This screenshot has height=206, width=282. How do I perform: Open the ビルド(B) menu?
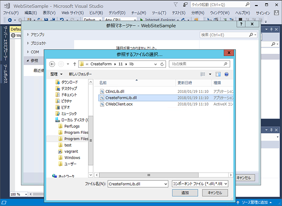pyautogui.click(x=96, y=13)
